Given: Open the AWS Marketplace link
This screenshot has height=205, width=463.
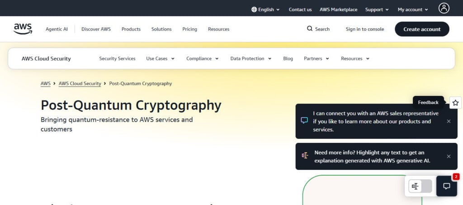Looking at the screenshot, I should coord(338,9).
